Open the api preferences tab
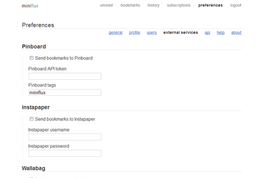Screen dimensions: 267x178 (x=207, y=32)
